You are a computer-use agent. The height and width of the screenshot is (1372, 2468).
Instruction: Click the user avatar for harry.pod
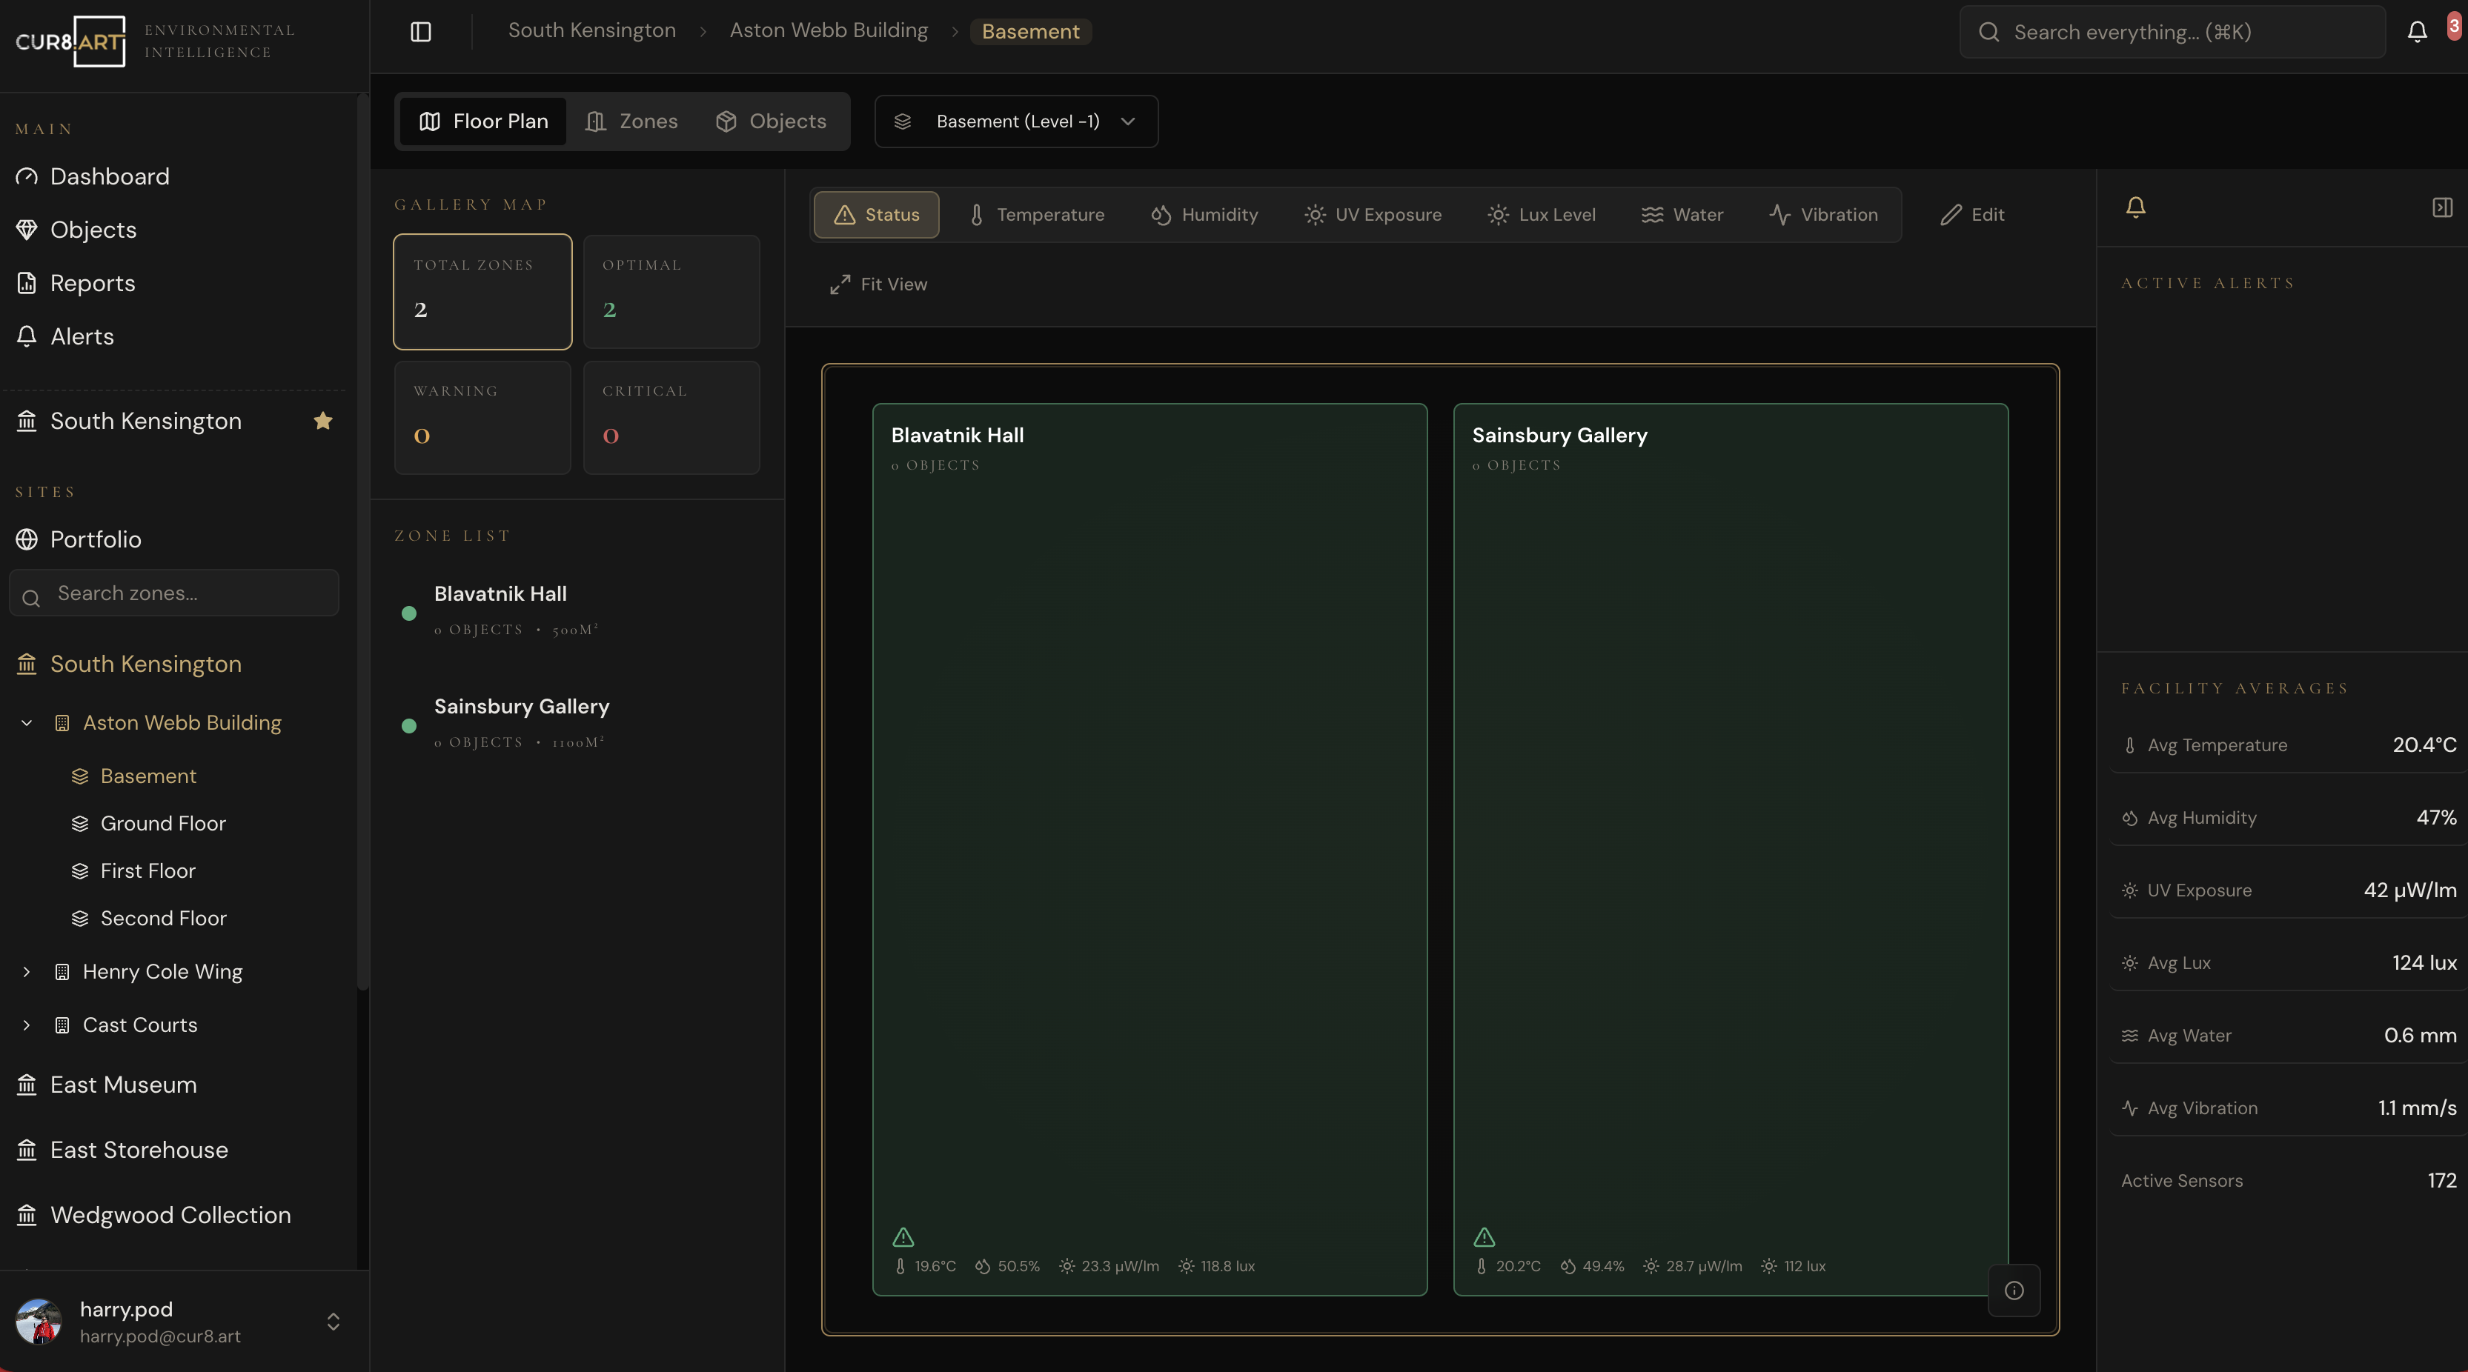39,1322
